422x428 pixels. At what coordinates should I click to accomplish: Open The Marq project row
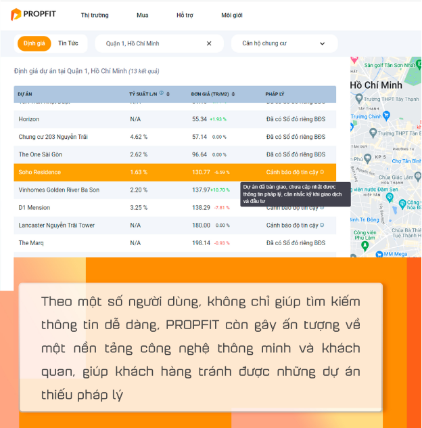(174, 243)
